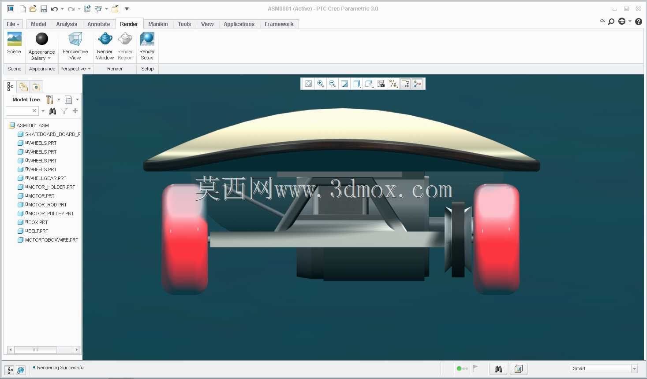Open the Scene editor icon
Screen dimensions: 647x379
14,39
